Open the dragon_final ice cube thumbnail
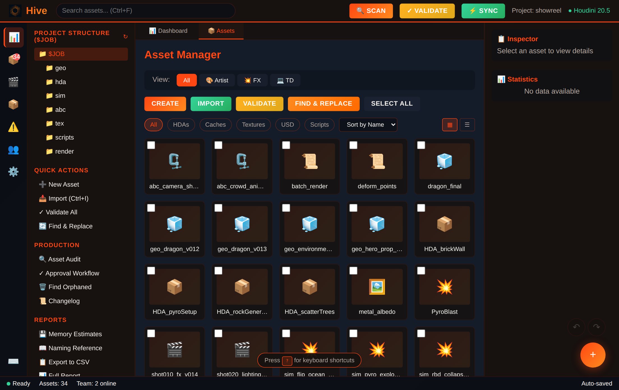 445,161
